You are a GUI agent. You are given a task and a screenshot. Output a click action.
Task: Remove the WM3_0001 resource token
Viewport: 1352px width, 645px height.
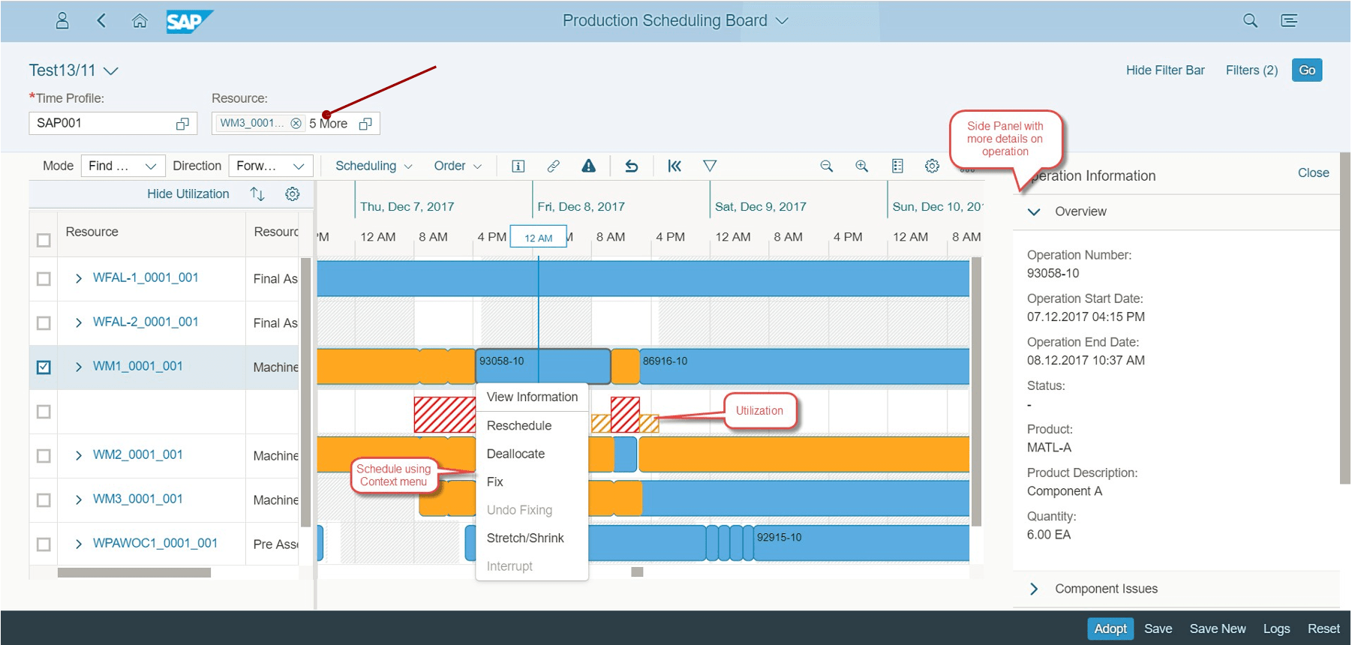click(x=296, y=123)
